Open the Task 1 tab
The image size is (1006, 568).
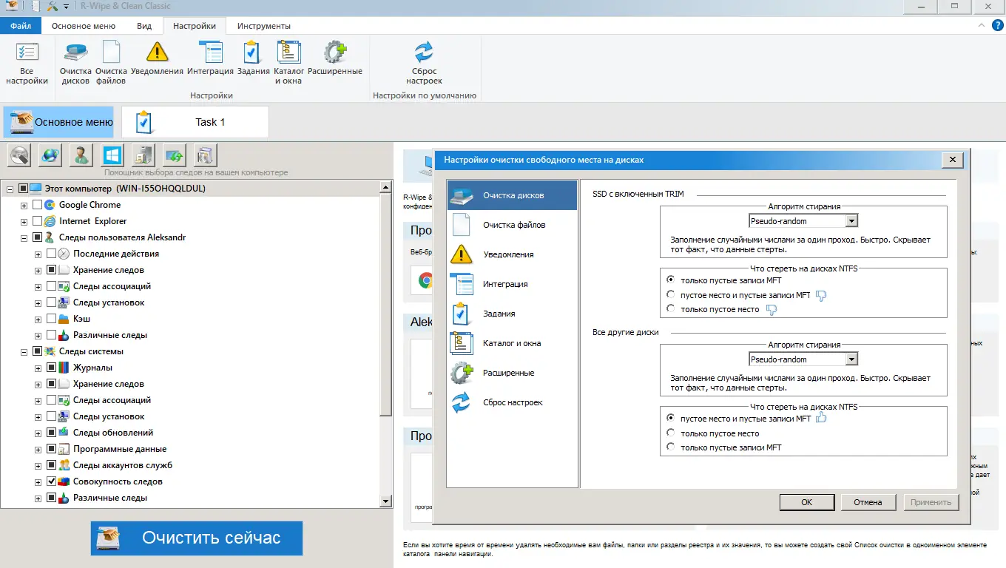click(x=195, y=122)
